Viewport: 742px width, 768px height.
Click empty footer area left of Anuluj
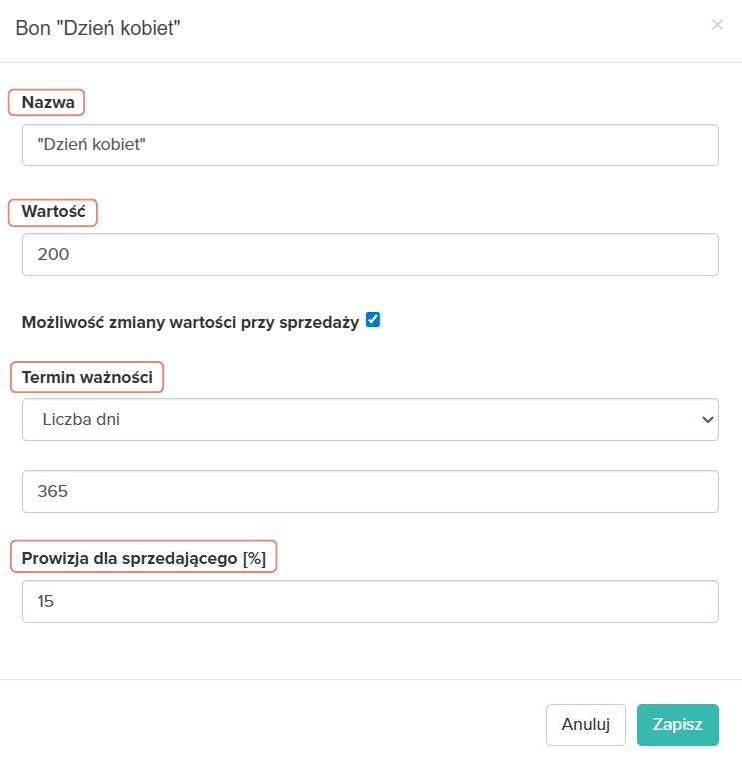click(x=270, y=725)
